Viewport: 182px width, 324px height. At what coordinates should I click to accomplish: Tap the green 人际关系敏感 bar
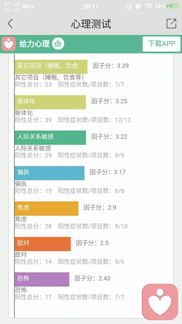(50, 138)
